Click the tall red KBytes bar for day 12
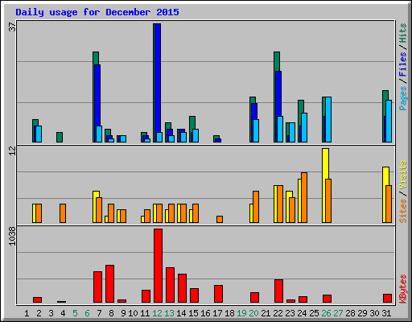The image size is (412, 322). 158,266
